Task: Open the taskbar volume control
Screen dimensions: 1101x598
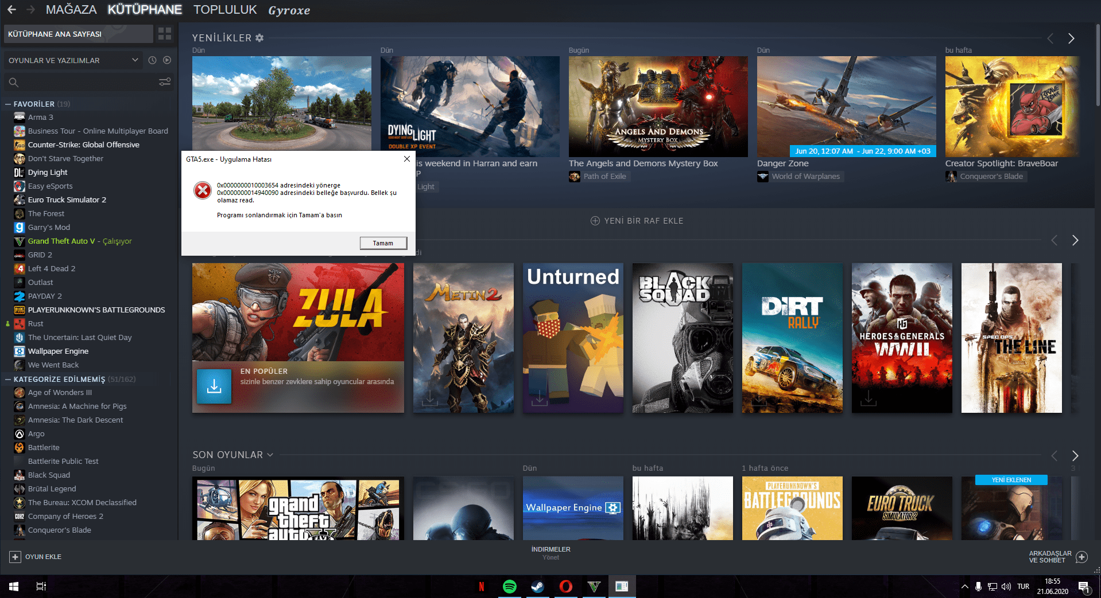Action: (1006, 587)
